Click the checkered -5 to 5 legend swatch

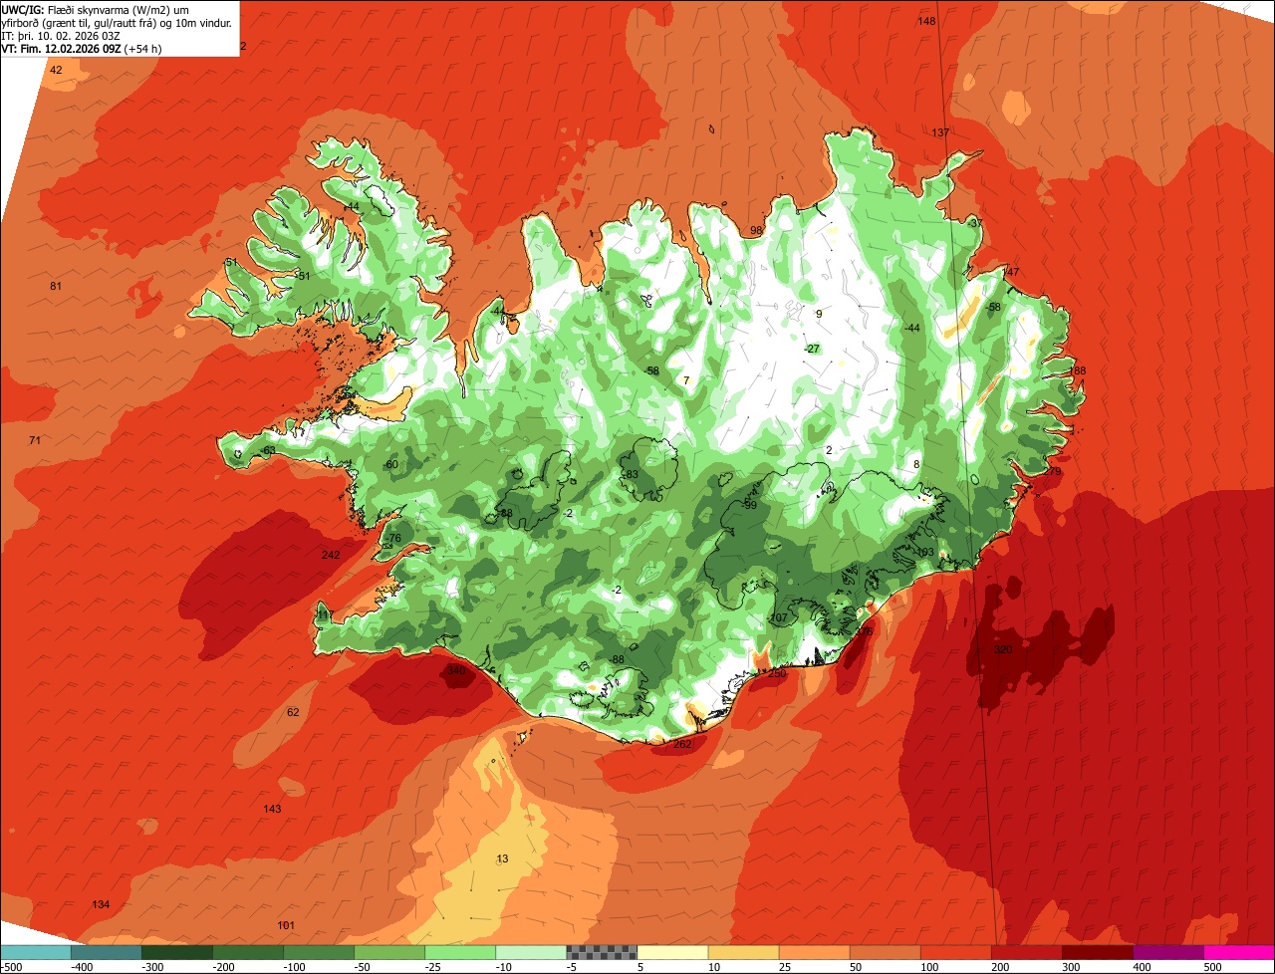click(x=602, y=952)
